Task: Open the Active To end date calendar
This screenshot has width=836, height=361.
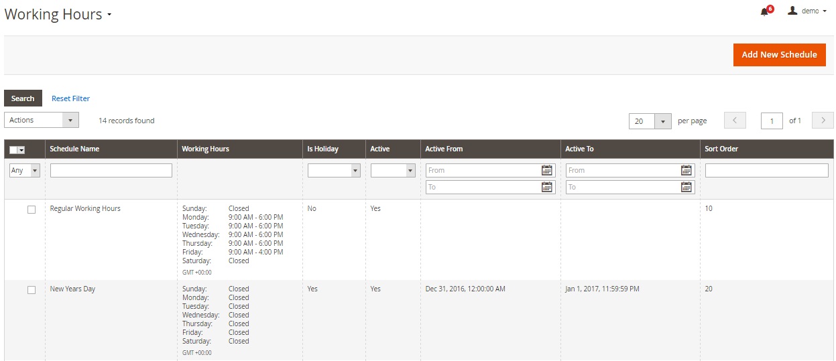Action: [686, 187]
